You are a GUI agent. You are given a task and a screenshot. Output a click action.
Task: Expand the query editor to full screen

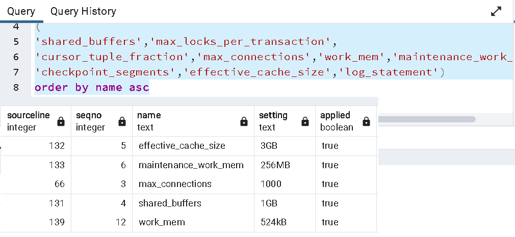pyautogui.click(x=496, y=12)
